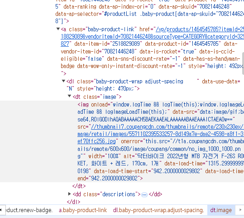Expand the dd class descriptions node
The height and width of the screenshot is (218, 244).
pyautogui.click(x=70, y=194)
